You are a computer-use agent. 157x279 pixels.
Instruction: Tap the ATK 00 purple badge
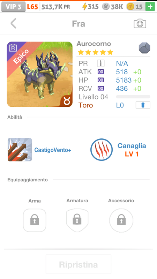point(101,72)
